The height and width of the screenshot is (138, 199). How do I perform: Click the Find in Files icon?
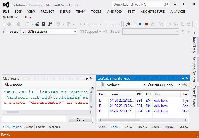tap(128, 24)
